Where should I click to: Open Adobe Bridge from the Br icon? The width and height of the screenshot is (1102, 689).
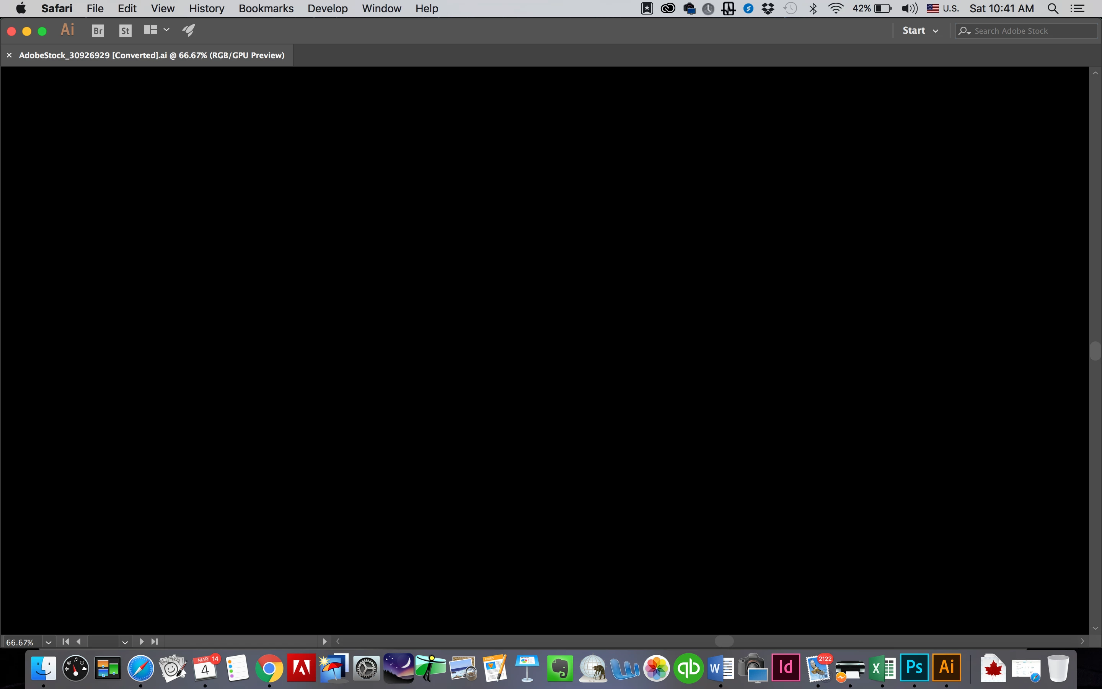coord(98,31)
